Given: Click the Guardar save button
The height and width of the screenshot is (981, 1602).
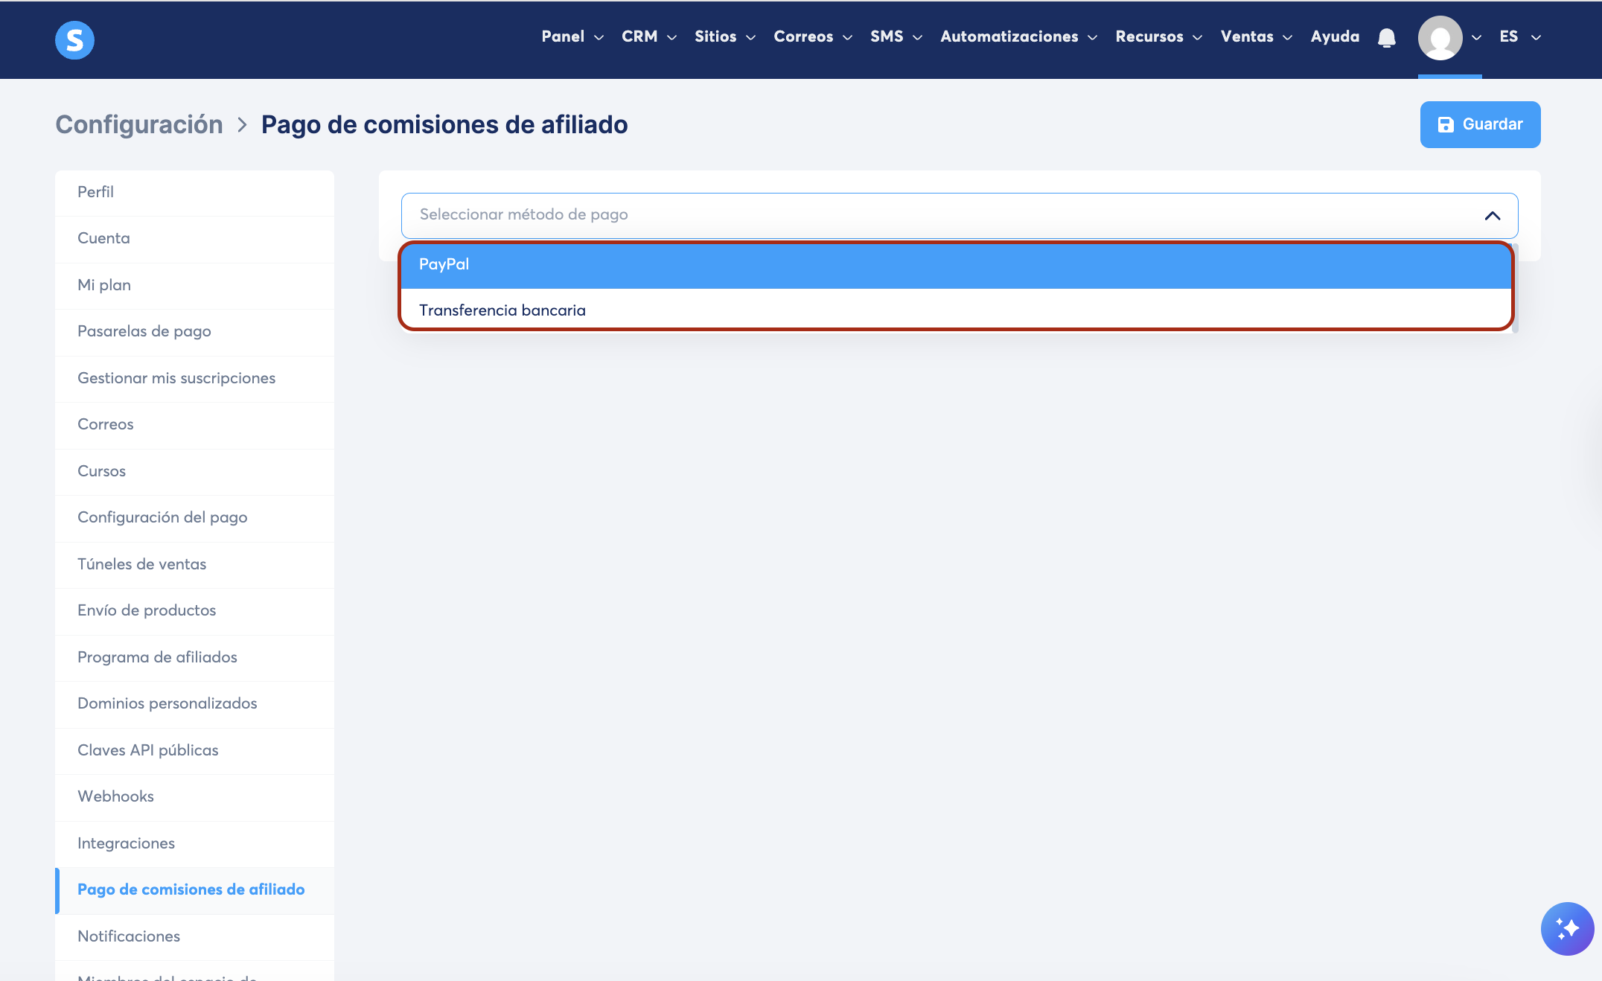Looking at the screenshot, I should (1480, 124).
